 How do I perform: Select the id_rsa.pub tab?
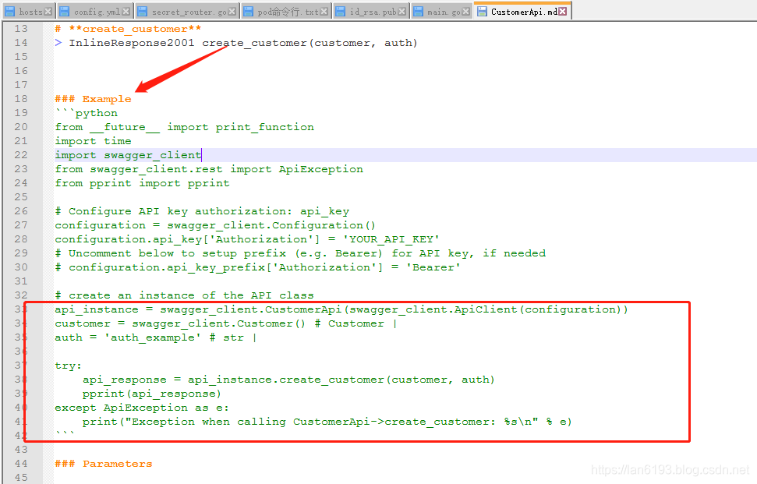(371, 12)
